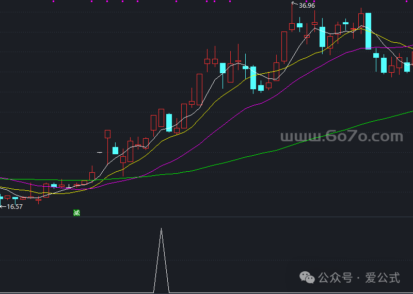The width and height of the screenshot is (413, 294).
Task: Click the tall hollow candle left of 36.96
Action: click(x=284, y=46)
